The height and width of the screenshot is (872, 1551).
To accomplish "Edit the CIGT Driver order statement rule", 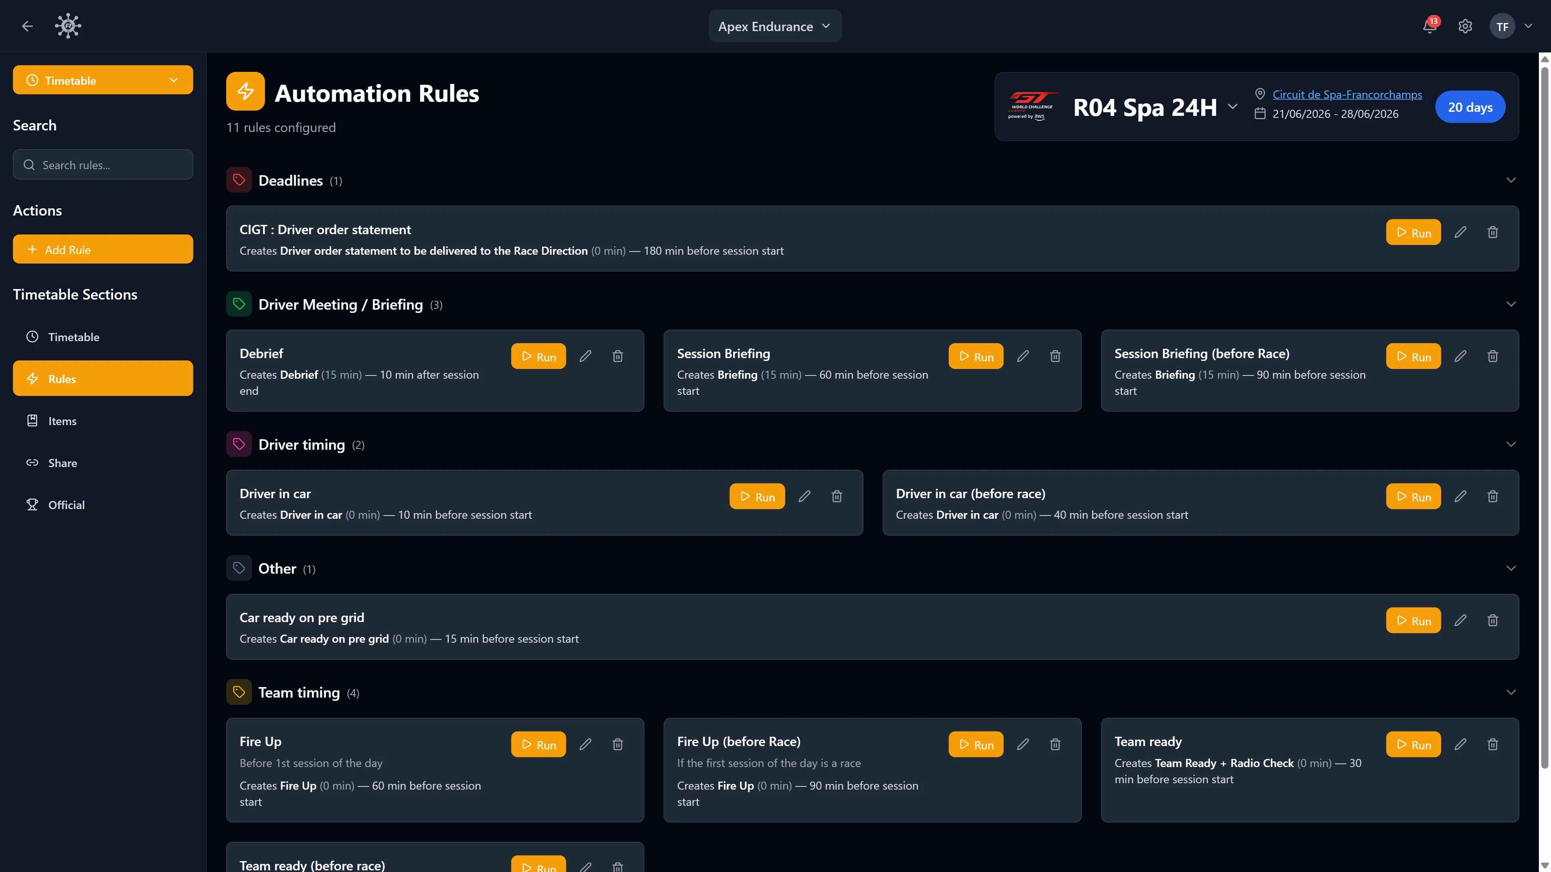I will (x=1460, y=232).
